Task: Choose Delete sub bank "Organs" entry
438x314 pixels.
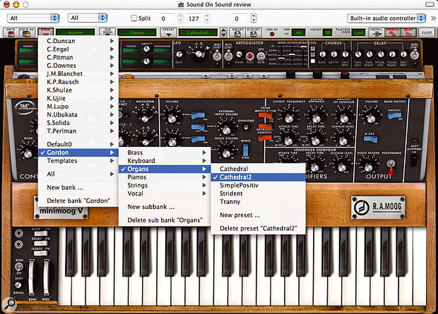Action: pyautogui.click(x=165, y=220)
